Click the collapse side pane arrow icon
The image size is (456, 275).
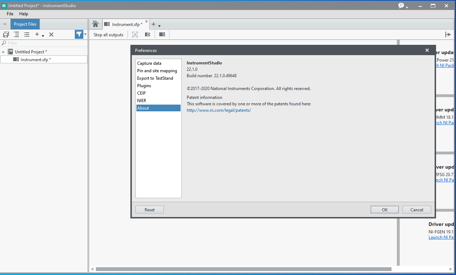coord(448,35)
